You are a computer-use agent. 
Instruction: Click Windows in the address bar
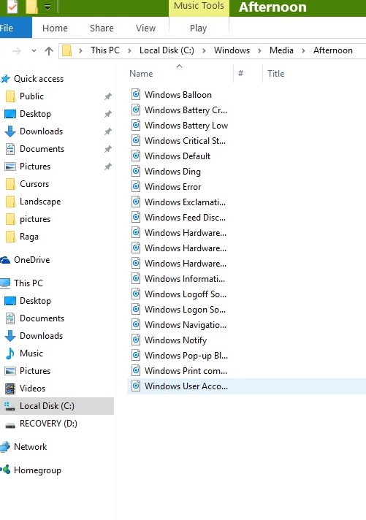point(232,50)
